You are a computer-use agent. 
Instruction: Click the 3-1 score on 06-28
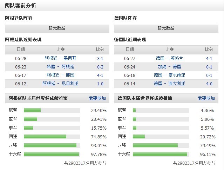[100, 59]
